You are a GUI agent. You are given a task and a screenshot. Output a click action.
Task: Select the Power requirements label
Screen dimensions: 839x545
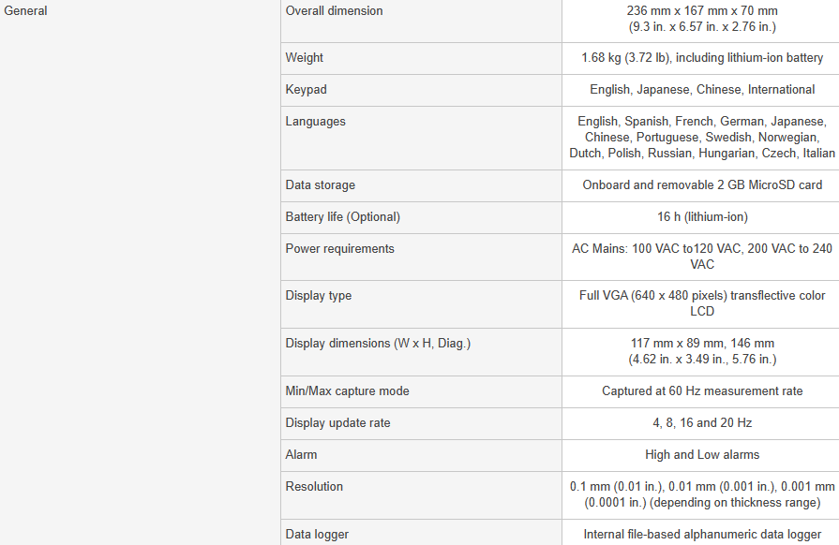click(339, 248)
